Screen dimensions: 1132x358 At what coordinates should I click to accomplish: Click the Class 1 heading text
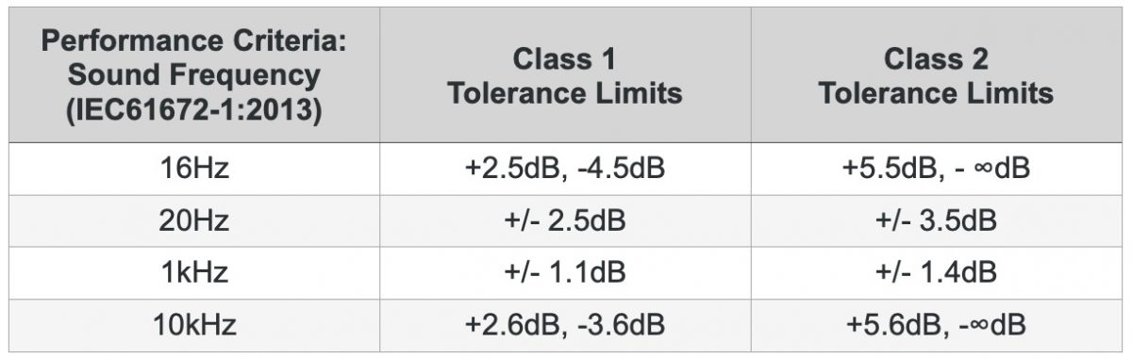click(x=565, y=59)
